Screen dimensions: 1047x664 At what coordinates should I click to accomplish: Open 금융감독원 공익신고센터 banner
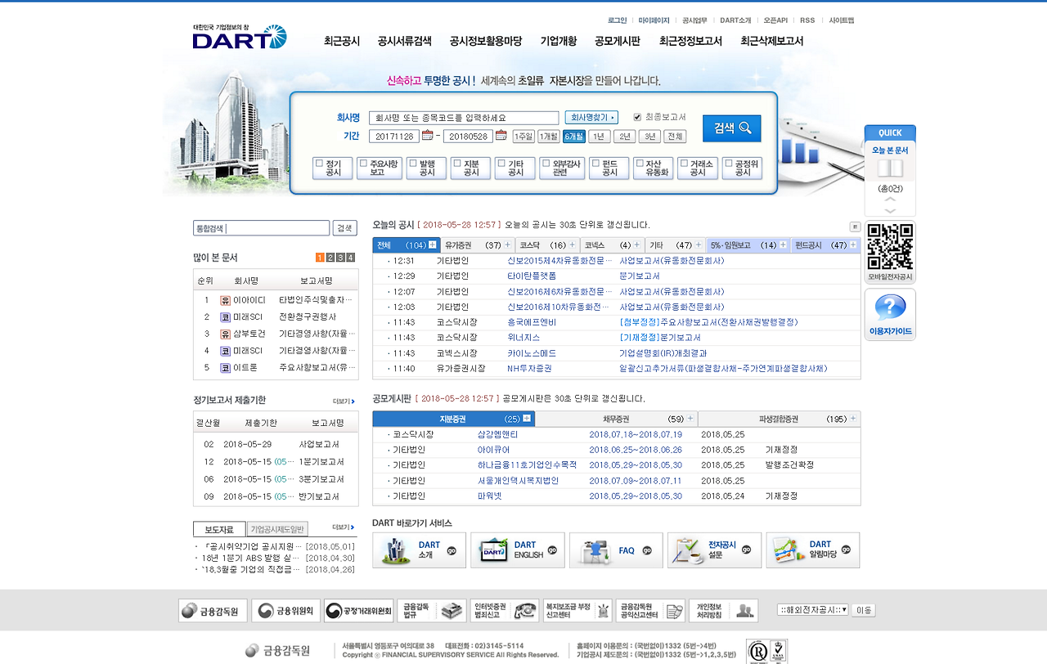pos(650,611)
